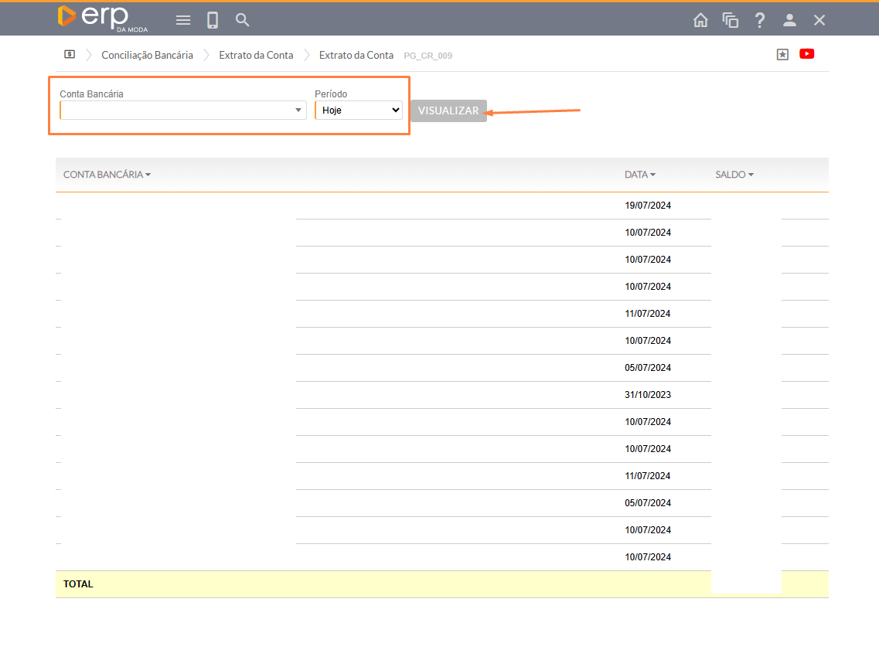Click the first Extrato da Conta breadcrumb
Image resolution: width=879 pixels, height=660 pixels.
[256, 55]
